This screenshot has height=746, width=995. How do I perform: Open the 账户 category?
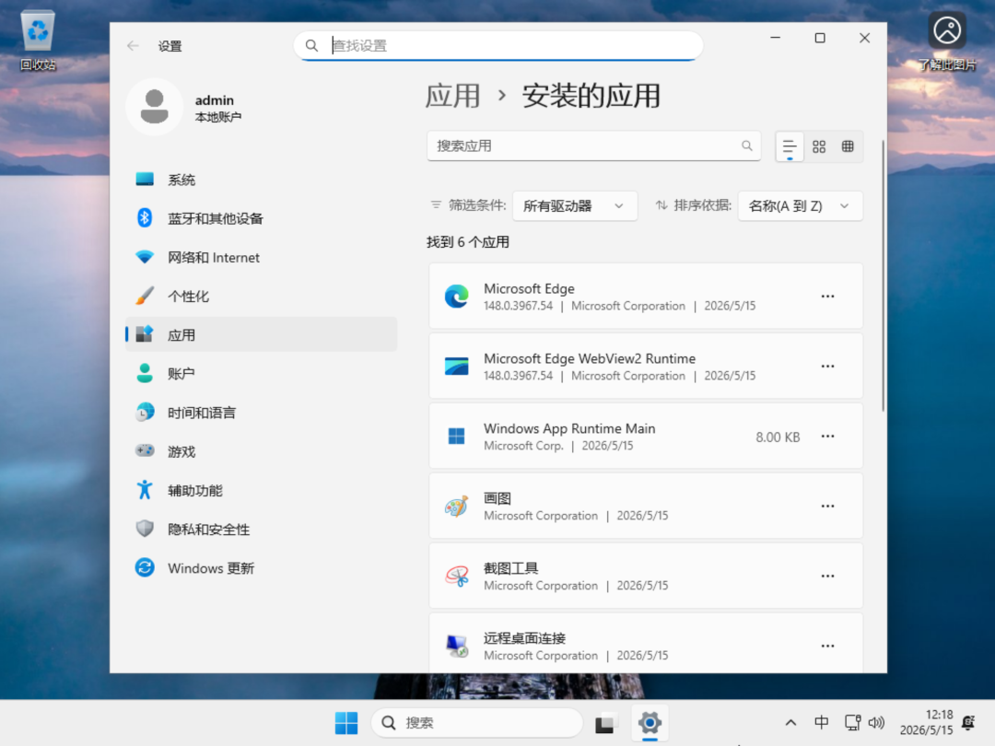tap(261, 374)
